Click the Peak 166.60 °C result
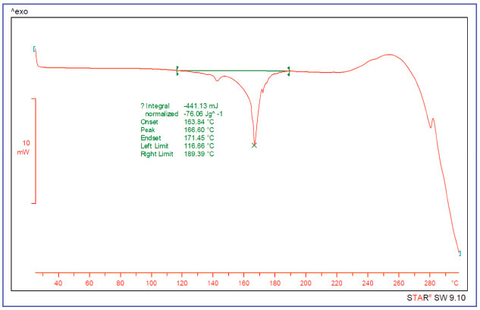 (177, 130)
